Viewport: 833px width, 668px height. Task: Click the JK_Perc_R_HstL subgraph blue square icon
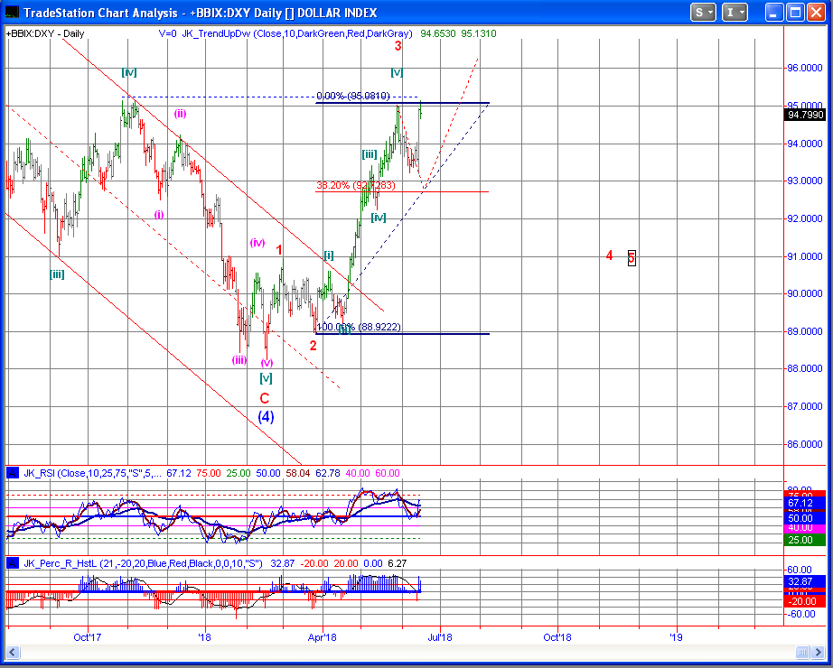(12, 563)
